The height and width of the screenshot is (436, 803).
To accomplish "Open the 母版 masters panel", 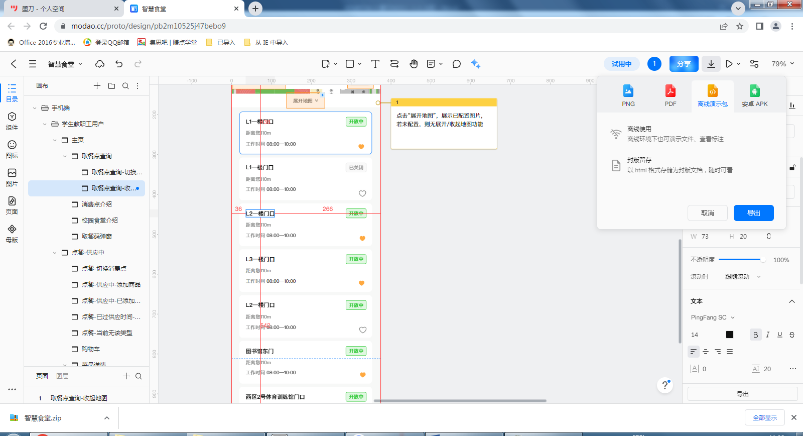I will (x=12, y=234).
